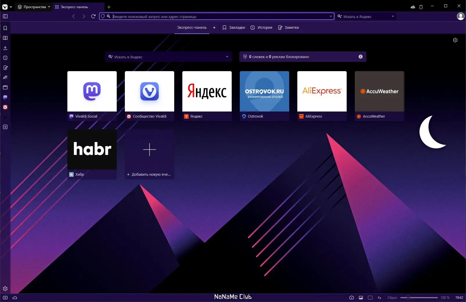Viewport: 466px width, 302px height.
Task: Open the synced tabs cloud icon in the title bar
Action: (413, 7)
